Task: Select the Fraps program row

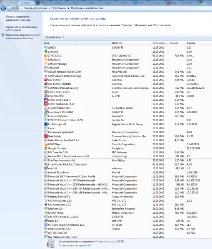Action: coord(127,128)
